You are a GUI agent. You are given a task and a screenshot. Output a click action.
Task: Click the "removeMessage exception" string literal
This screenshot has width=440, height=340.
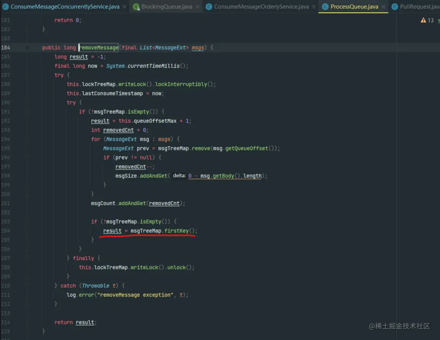[x=135, y=295]
